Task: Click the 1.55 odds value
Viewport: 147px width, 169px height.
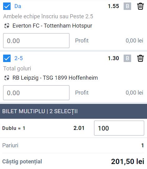Action: 113,6
